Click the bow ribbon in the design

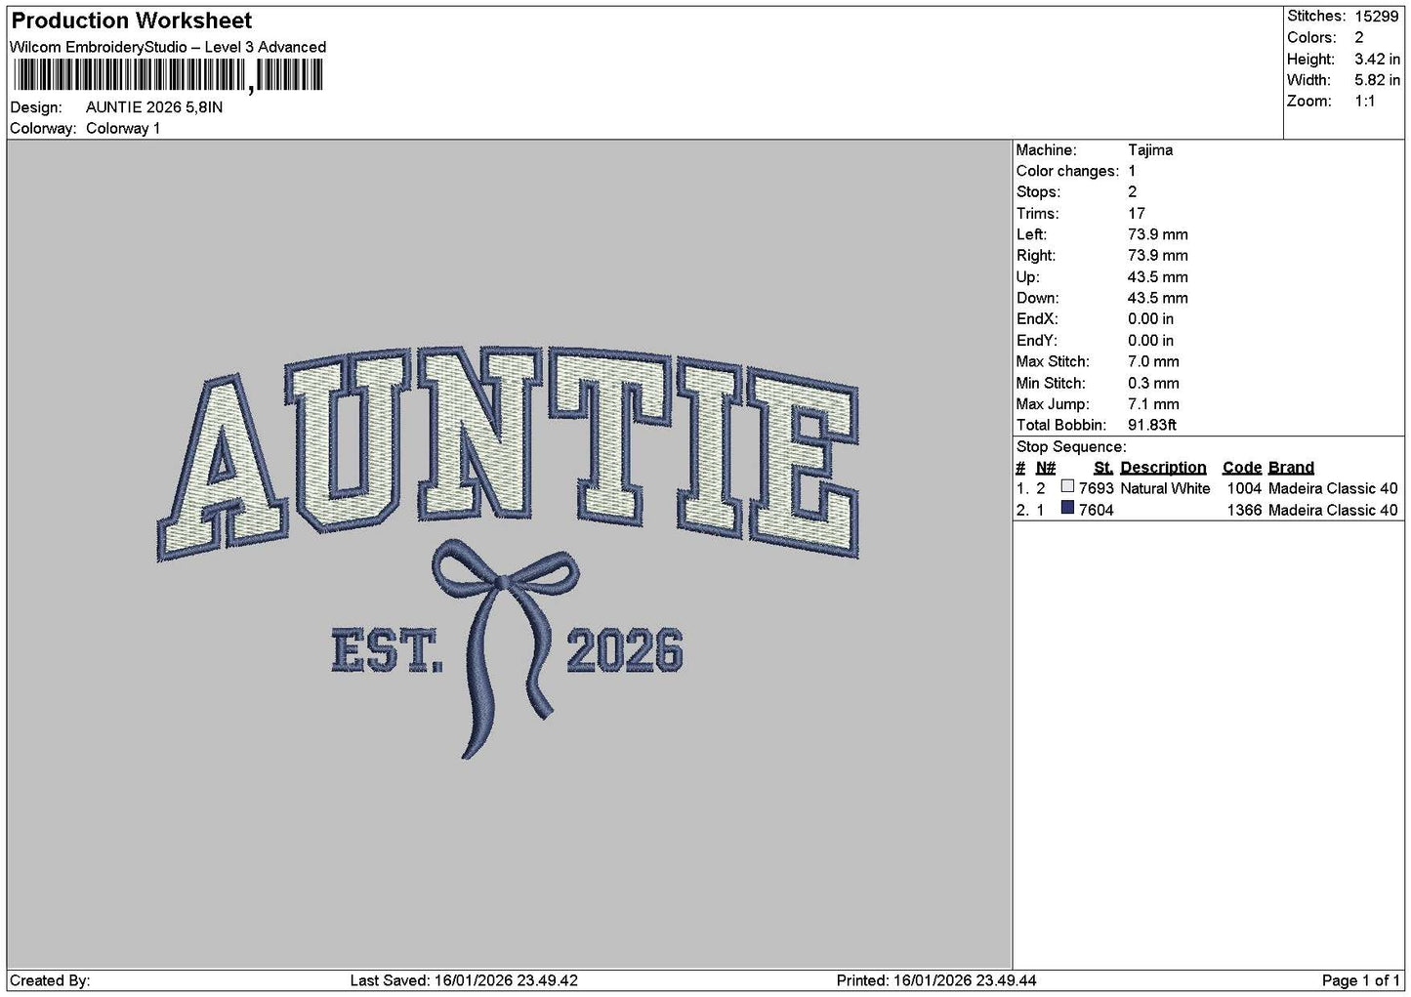[504, 650]
